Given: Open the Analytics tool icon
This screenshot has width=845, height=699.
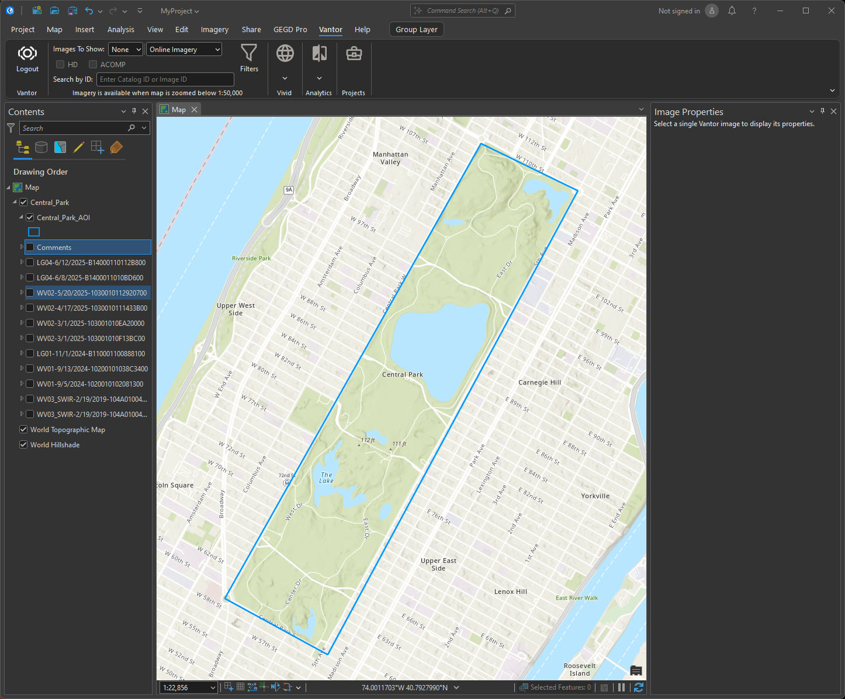Looking at the screenshot, I should click(319, 54).
